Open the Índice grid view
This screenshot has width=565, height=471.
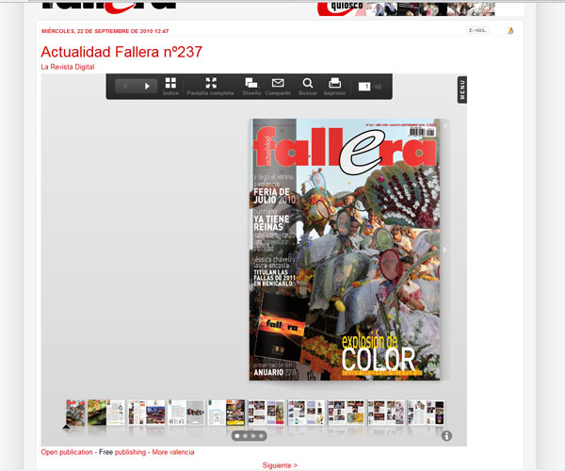click(170, 86)
